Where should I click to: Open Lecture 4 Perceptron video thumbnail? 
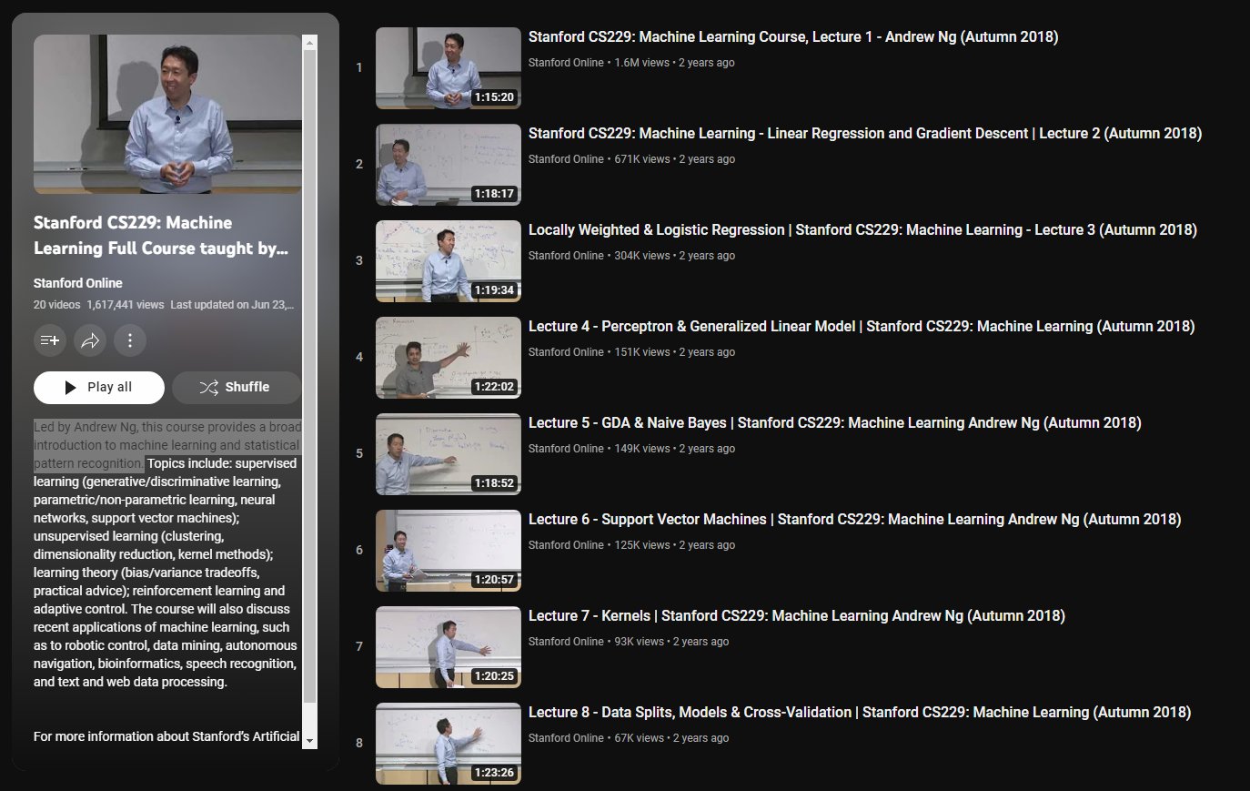pyautogui.click(x=449, y=358)
